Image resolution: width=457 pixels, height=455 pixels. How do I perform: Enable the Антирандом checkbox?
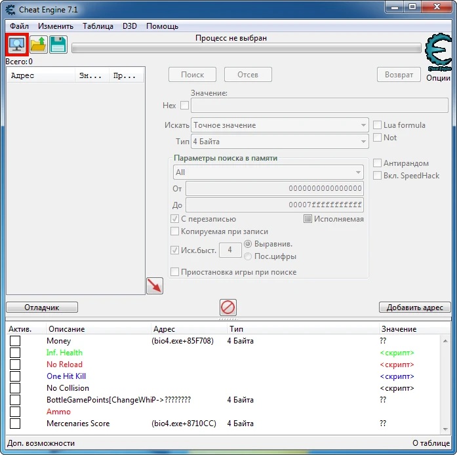point(377,163)
